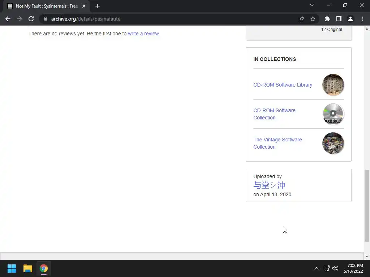
Task: Reload the archive.org page
Action: coord(31,19)
